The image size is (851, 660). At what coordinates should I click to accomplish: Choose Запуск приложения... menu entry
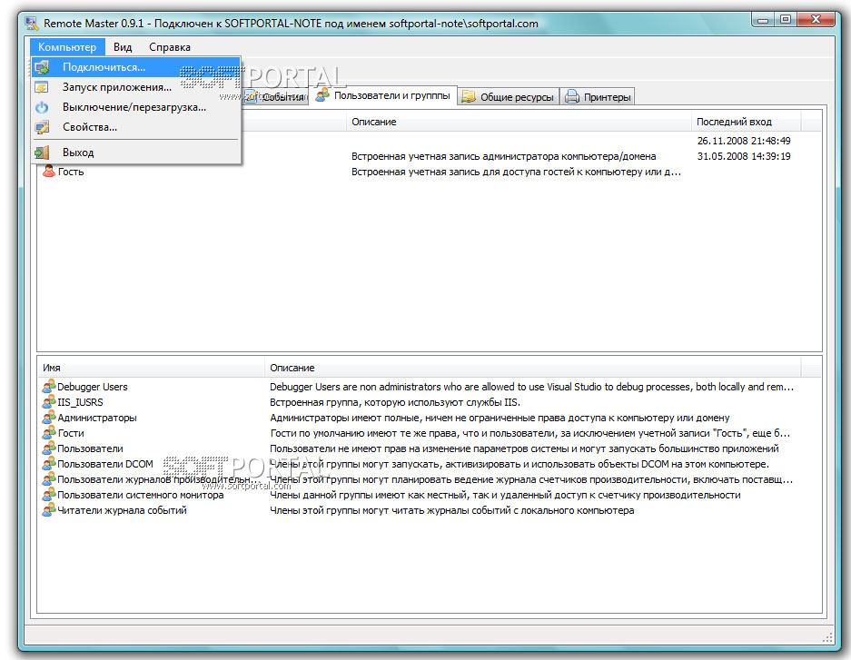pos(135,87)
